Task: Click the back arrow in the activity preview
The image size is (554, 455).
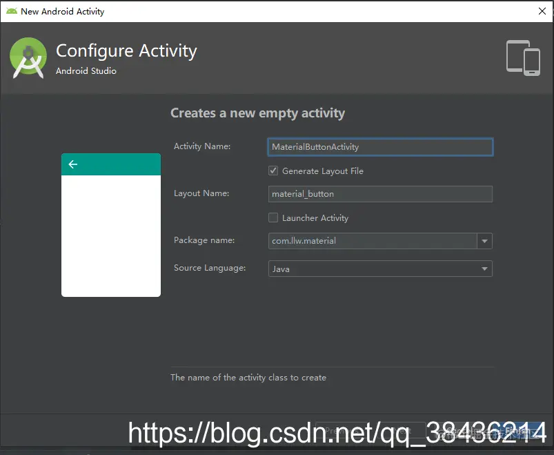Action: point(73,164)
